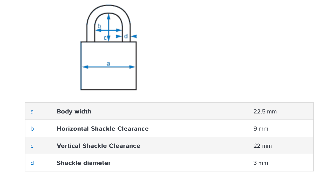Select the "Body width" row label
The height and width of the screenshot is (178, 323).
tap(74, 111)
